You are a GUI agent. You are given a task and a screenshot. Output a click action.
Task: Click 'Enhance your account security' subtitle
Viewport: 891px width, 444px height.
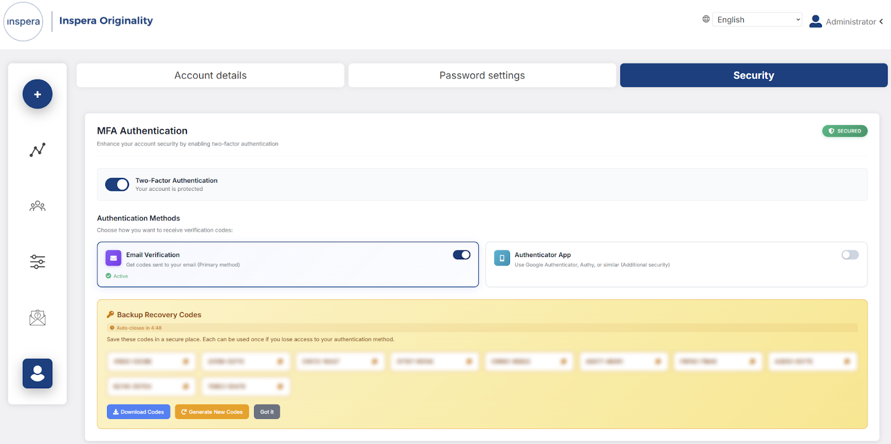point(188,144)
